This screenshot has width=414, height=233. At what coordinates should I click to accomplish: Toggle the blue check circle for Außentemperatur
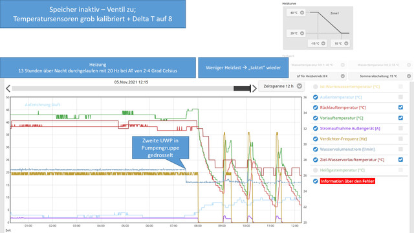click(x=315, y=97)
